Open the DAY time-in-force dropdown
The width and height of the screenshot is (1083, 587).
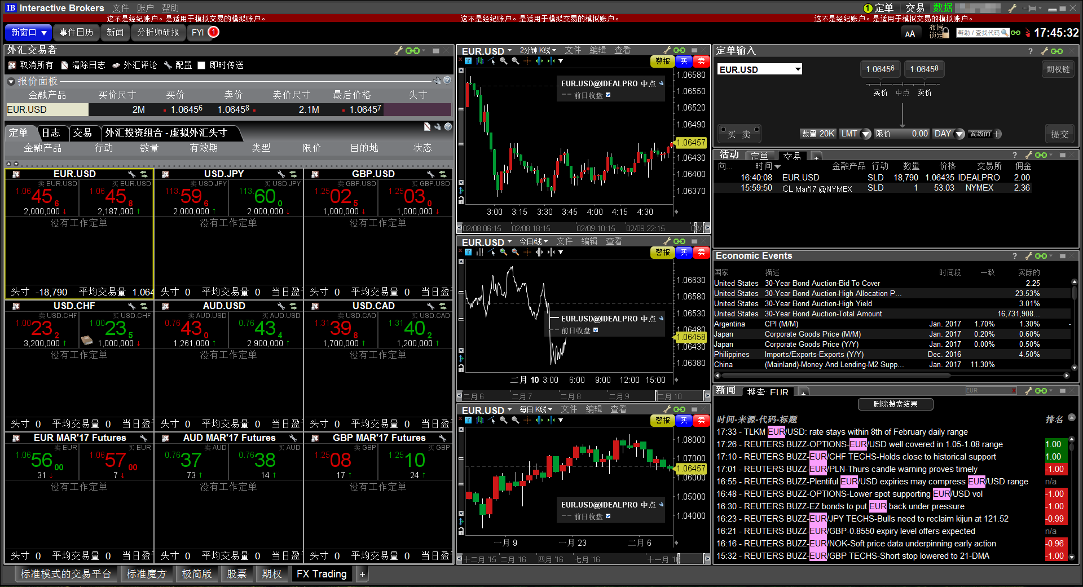coord(959,134)
